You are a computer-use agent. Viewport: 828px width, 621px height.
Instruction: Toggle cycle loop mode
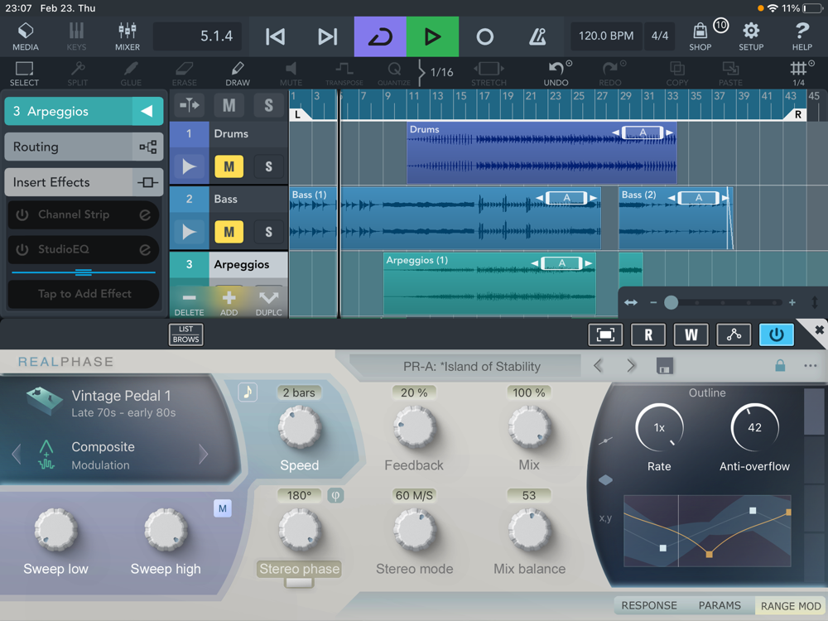pos(380,36)
